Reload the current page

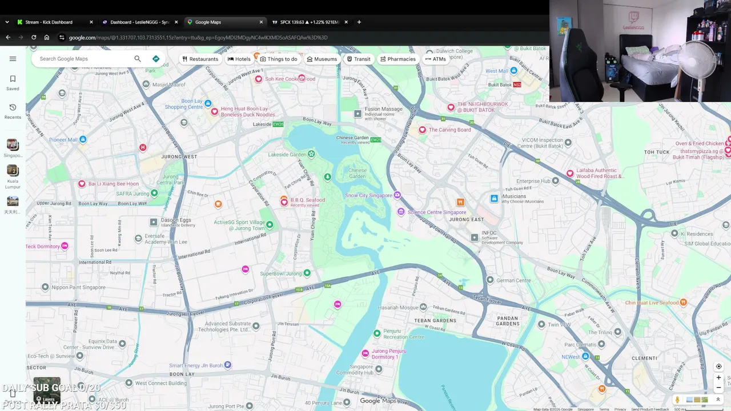pyautogui.click(x=34, y=38)
